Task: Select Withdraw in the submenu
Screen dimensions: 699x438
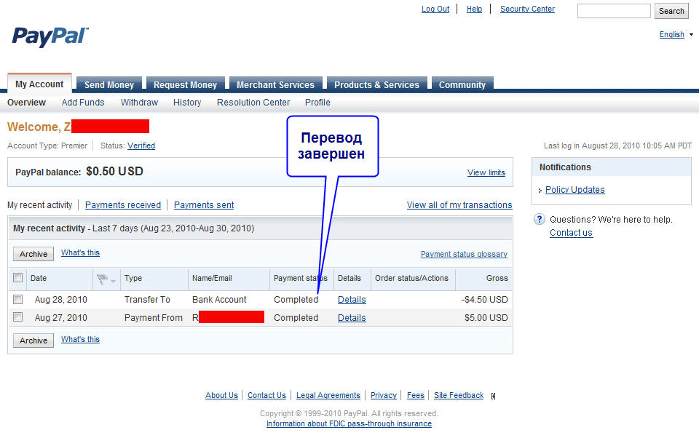Action: [139, 103]
